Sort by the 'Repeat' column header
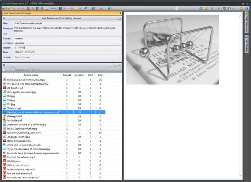This screenshot has width=251, height=182. [67, 75]
